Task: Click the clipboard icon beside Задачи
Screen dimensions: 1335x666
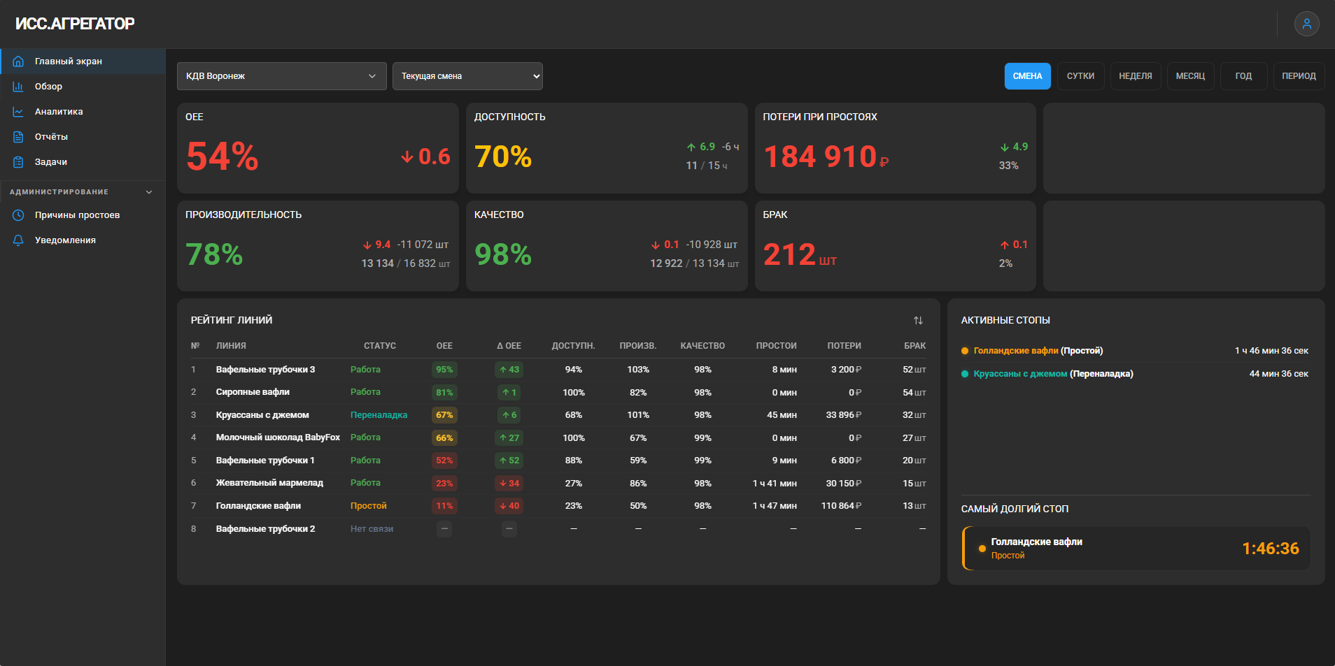Action: tap(18, 162)
